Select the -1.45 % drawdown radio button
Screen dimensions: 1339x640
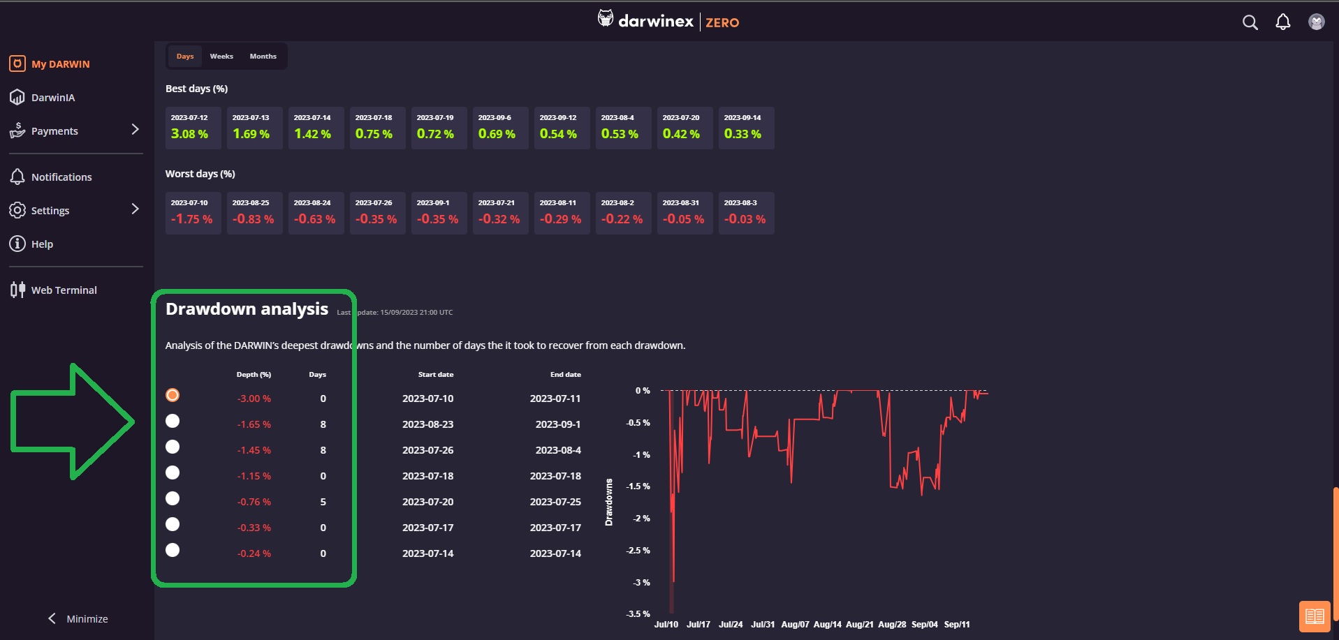173,447
